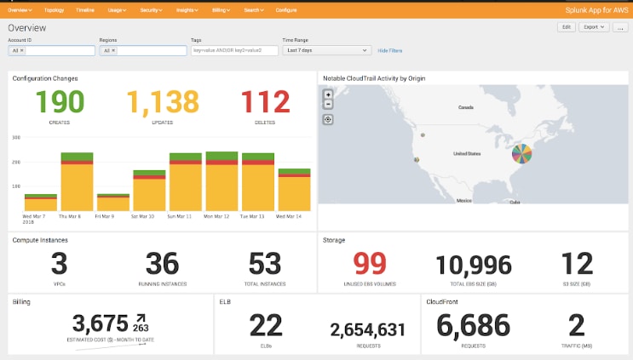
Task: Click the Tue Mar 13 bar in chart
Action: 258,182
